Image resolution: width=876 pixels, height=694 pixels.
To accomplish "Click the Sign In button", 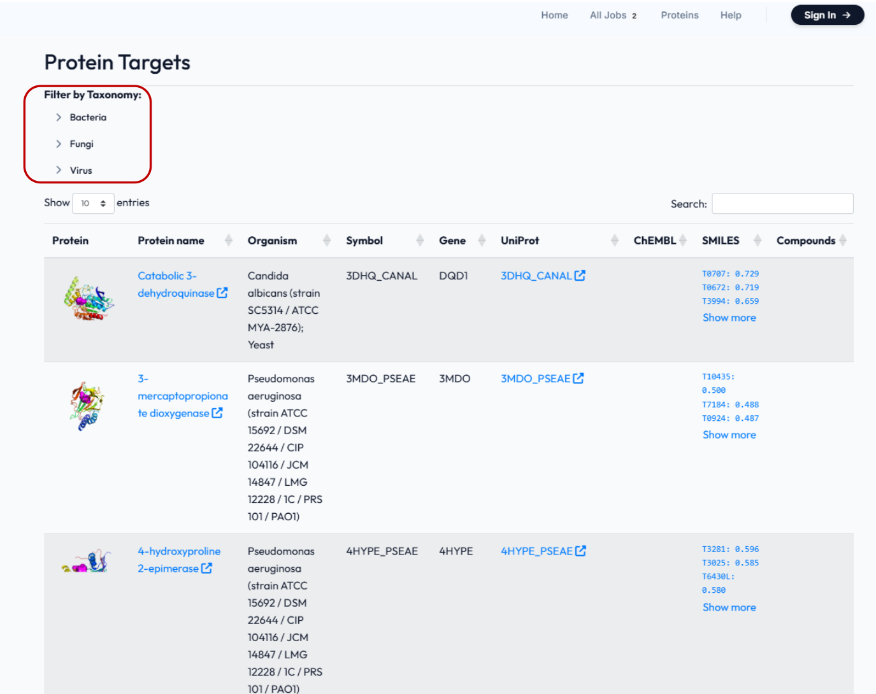I will tap(827, 15).
